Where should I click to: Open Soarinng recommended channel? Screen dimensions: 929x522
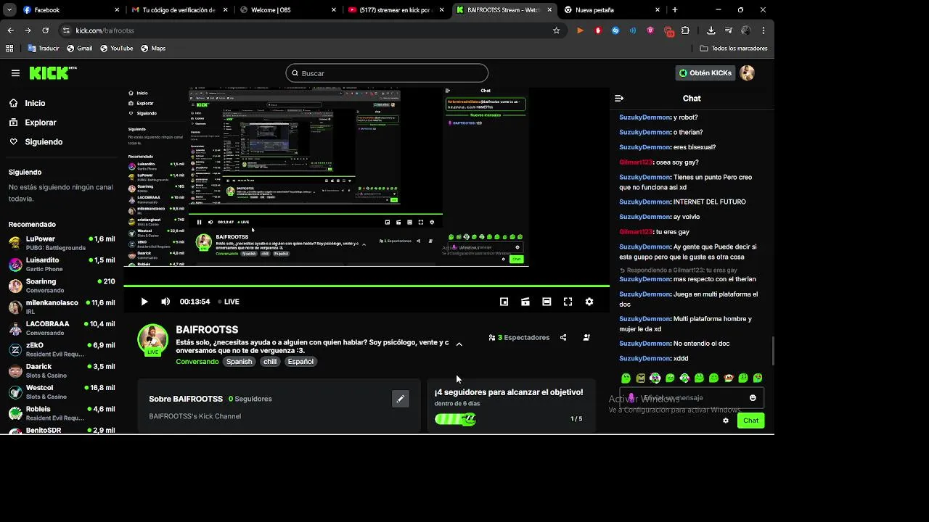[x=62, y=286]
